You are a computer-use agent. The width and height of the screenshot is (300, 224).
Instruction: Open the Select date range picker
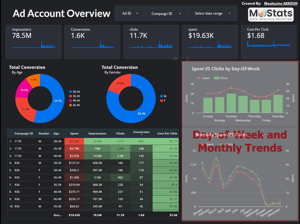pyautogui.click(x=212, y=13)
